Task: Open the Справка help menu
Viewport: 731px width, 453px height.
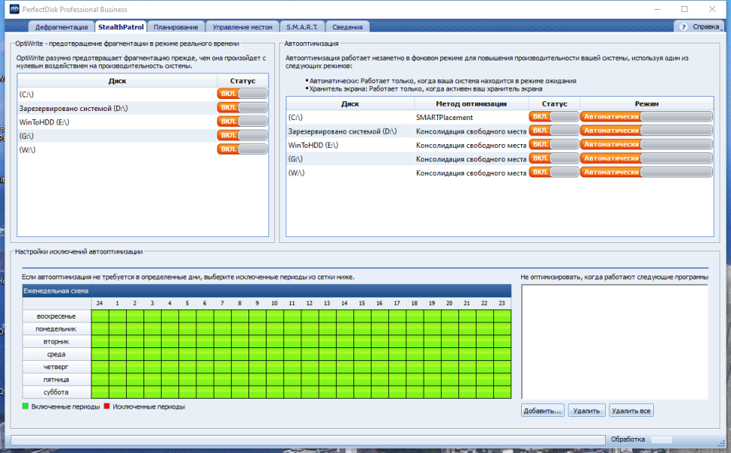Action: click(705, 26)
